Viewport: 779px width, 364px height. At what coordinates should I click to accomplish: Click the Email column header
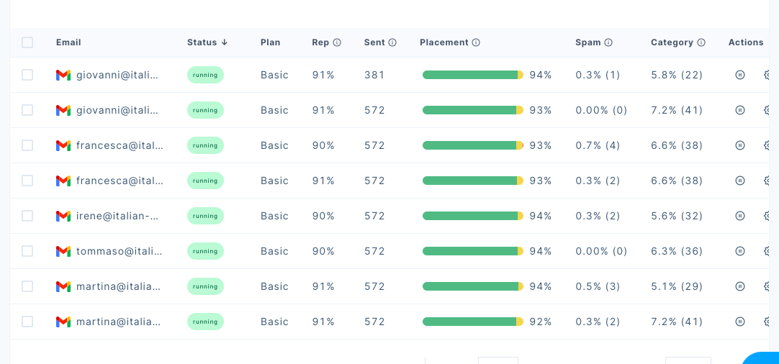point(68,42)
